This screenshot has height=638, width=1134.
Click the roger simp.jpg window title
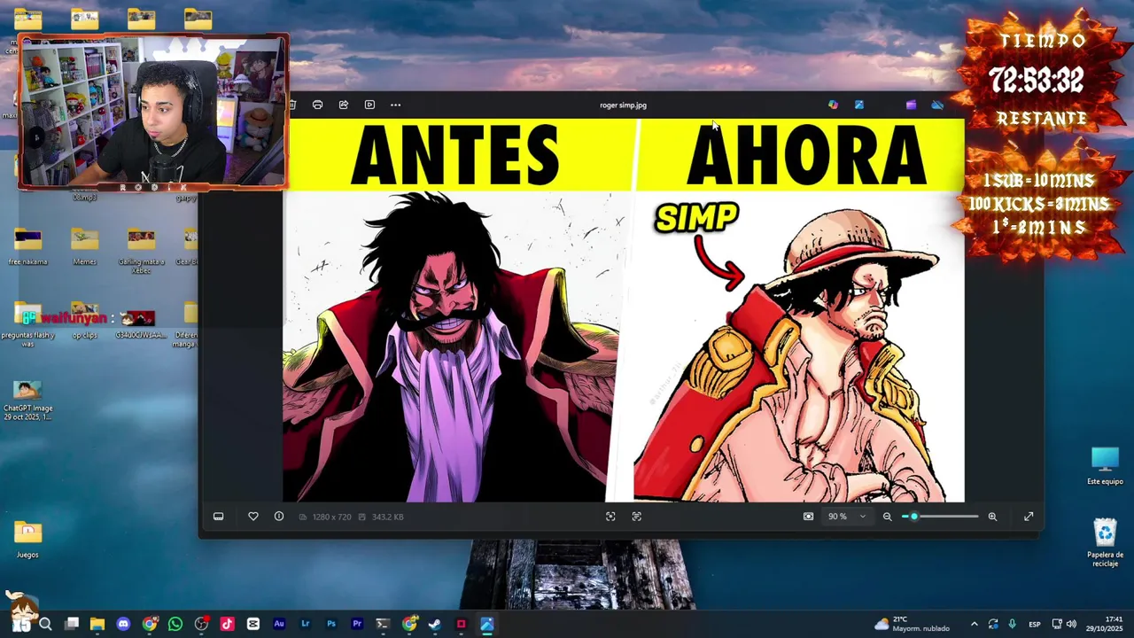point(623,105)
